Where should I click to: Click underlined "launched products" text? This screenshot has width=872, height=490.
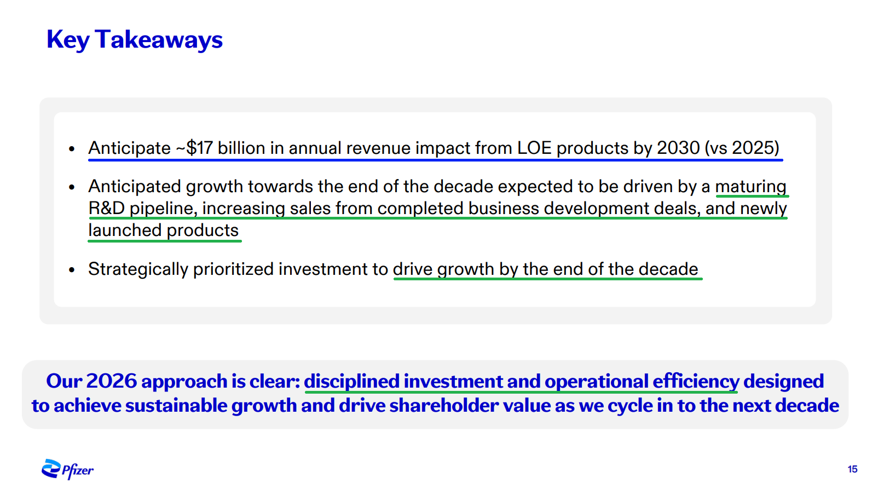164,230
